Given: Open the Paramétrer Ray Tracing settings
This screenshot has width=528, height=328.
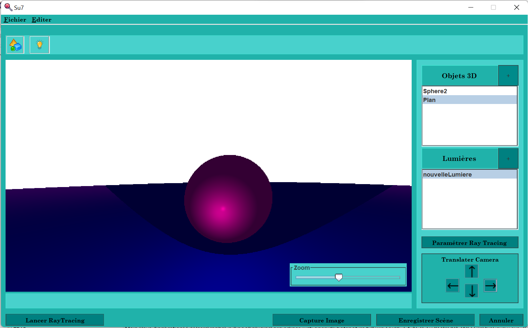Looking at the screenshot, I should pyautogui.click(x=469, y=242).
